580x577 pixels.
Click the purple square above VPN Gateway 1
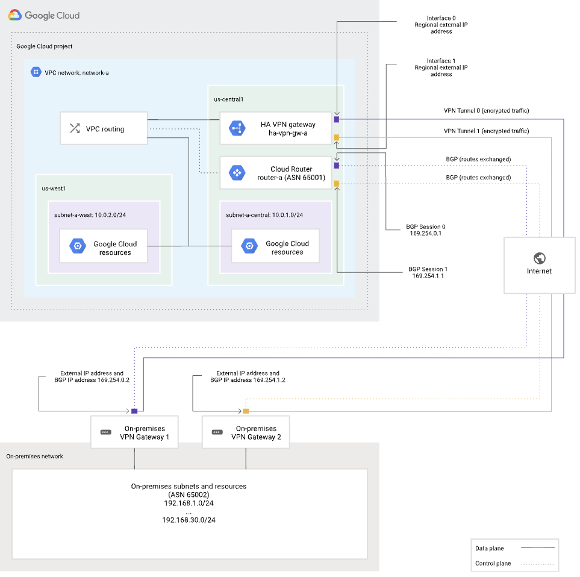point(134,411)
